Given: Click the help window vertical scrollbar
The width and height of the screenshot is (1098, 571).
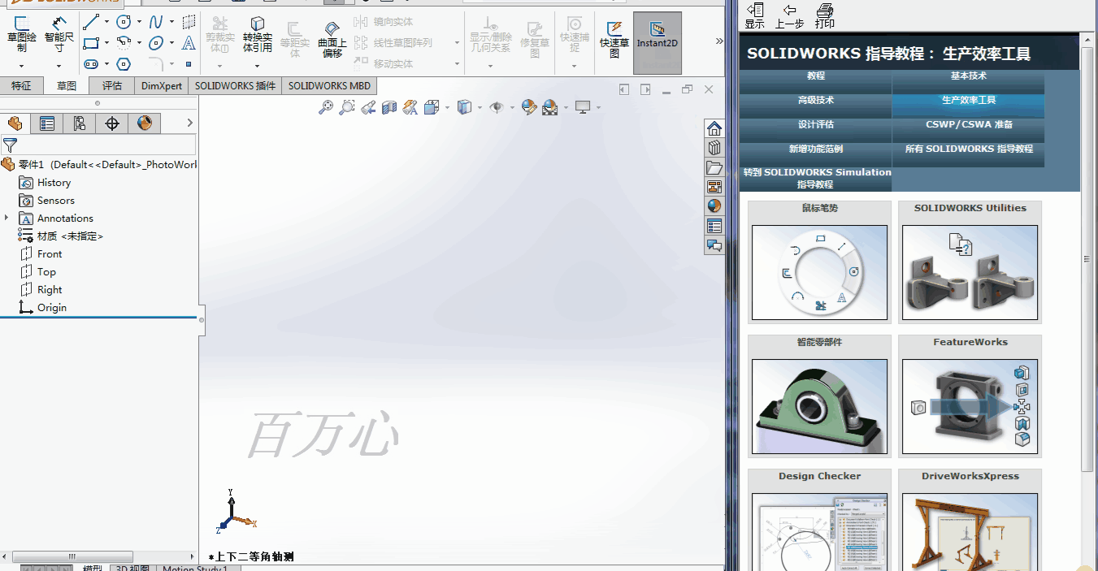Looking at the screenshot, I should (x=1087, y=259).
